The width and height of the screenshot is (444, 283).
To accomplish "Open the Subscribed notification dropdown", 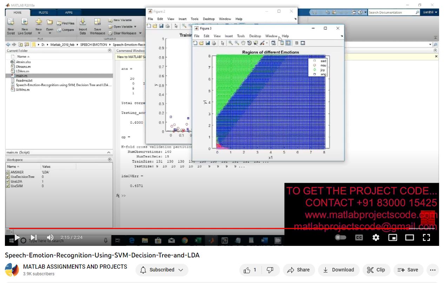I will click(x=162, y=270).
